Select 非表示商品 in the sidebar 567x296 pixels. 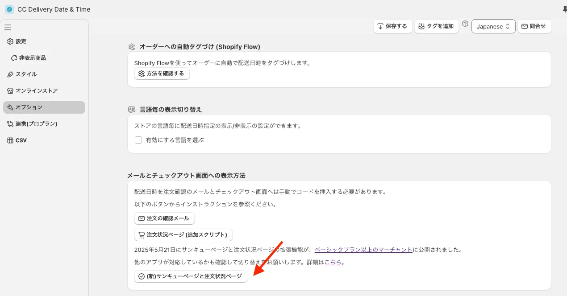pos(32,58)
